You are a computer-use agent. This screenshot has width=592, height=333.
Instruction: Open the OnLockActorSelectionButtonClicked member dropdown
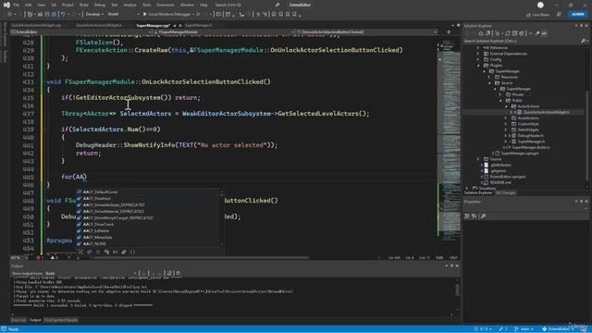[366, 32]
